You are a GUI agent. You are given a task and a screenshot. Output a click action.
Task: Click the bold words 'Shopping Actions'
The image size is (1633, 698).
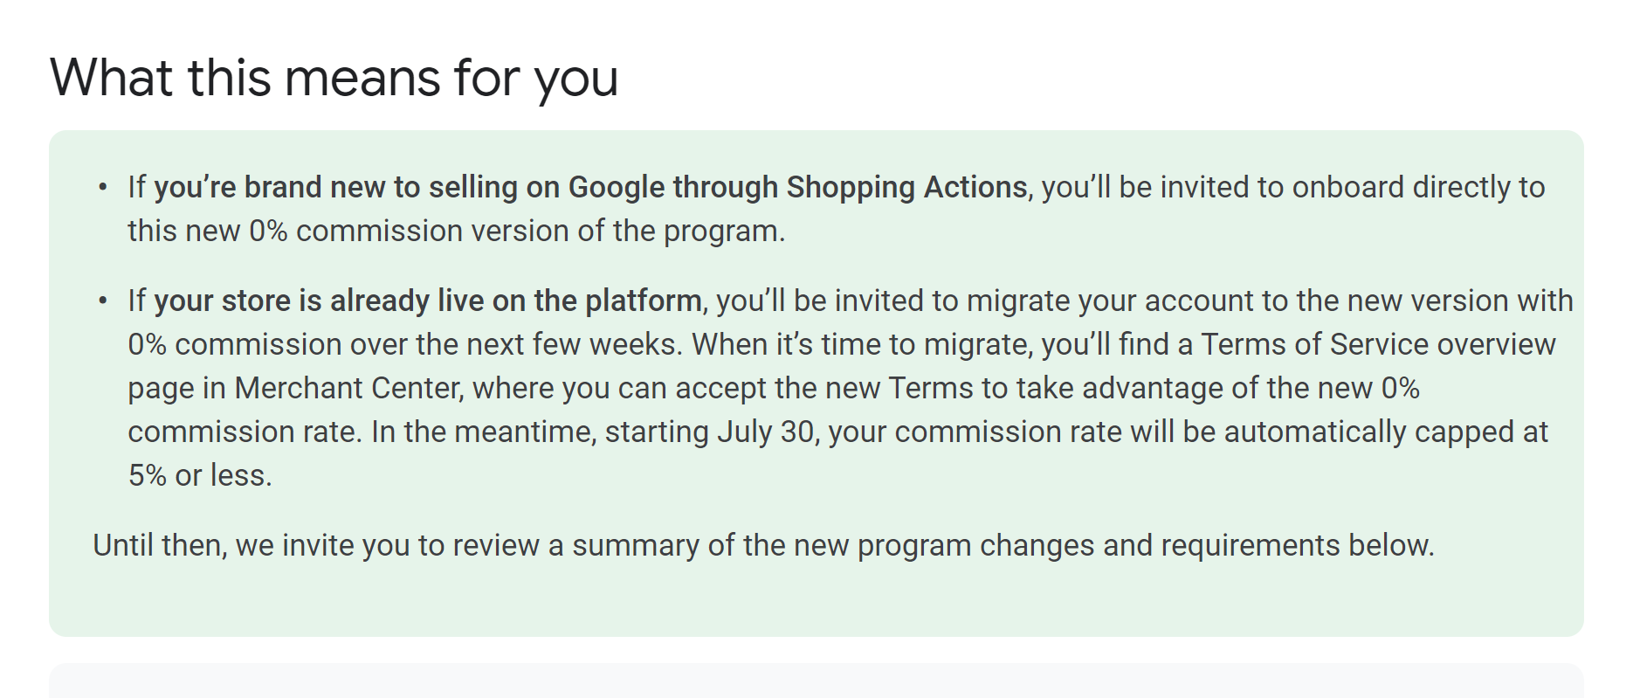tap(906, 187)
